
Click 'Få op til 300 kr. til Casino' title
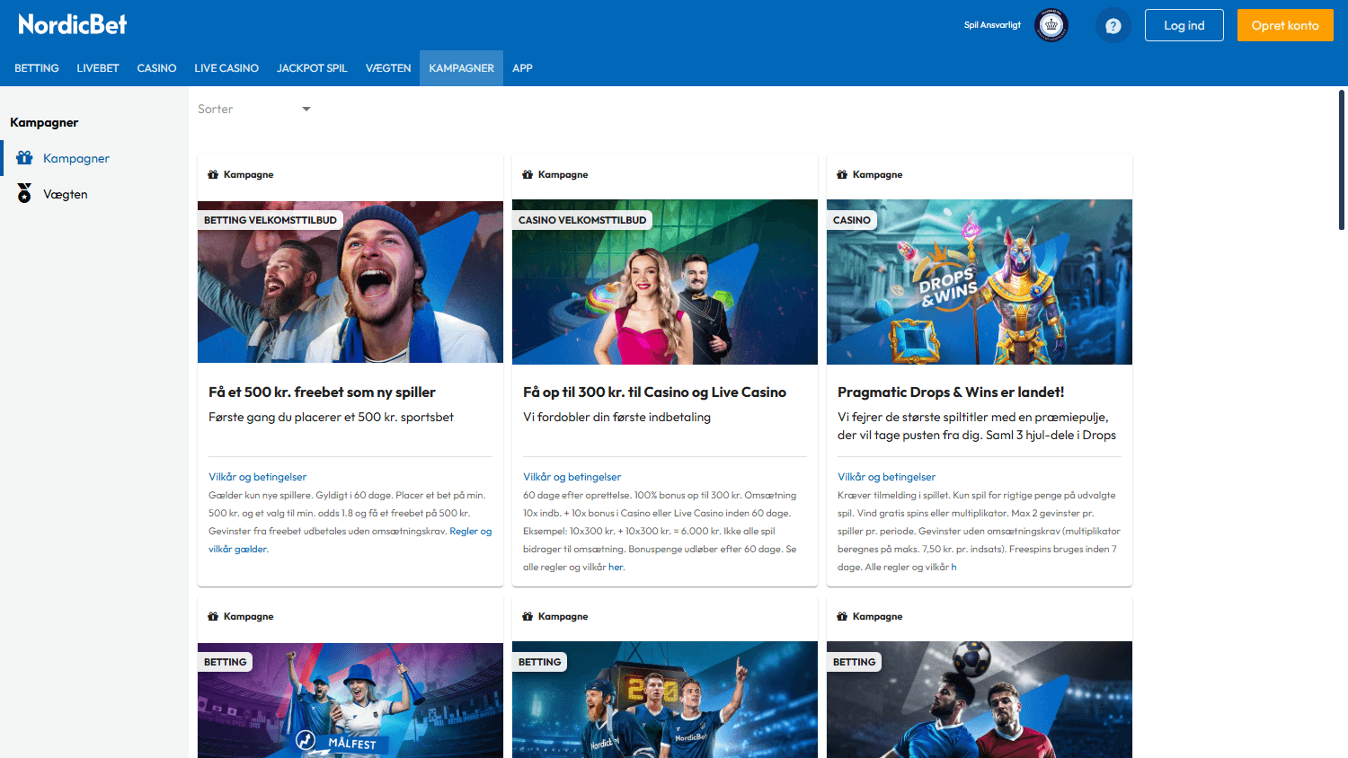click(x=654, y=392)
